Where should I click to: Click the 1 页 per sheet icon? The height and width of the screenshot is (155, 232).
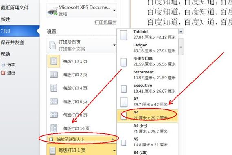(54, 61)
